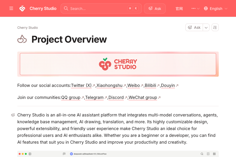Click the sidebar toggle icon in app screenshot
Screen dimensions: 236x157
point(30,154)
